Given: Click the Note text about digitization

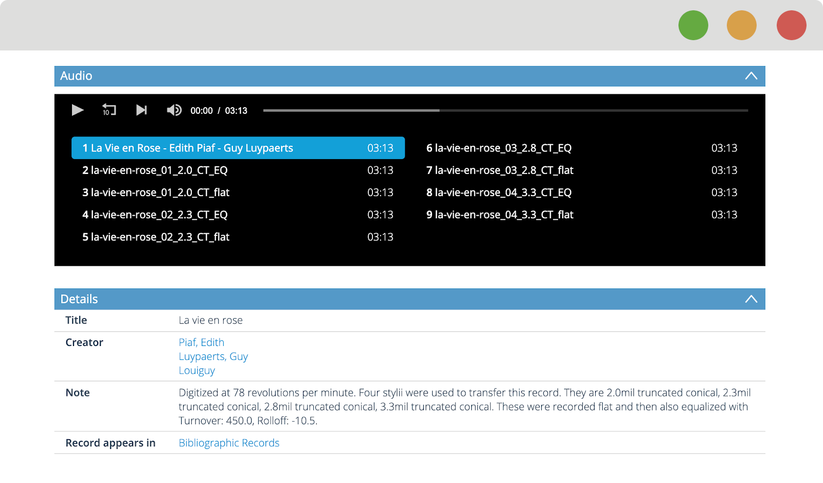Looking at the screenshot, I should point(464,407).
